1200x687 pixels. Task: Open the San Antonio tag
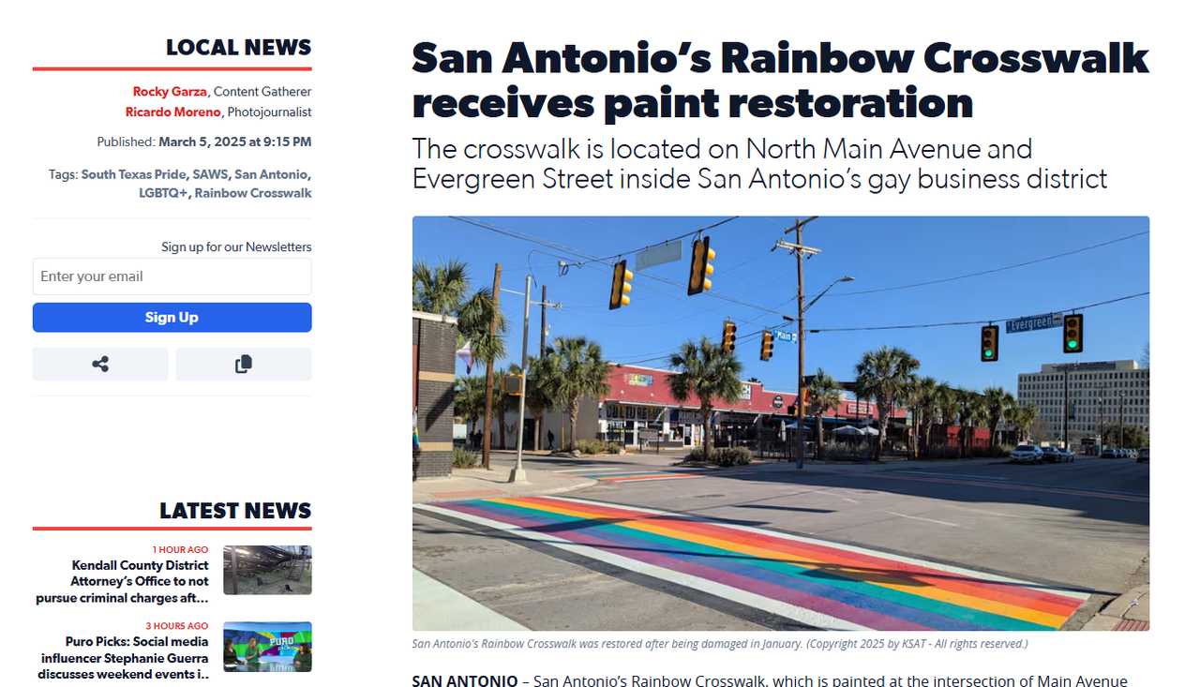tap(270, 174)
